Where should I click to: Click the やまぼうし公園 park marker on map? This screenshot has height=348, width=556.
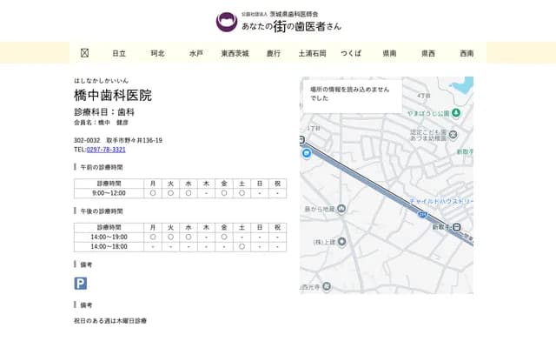456,113
